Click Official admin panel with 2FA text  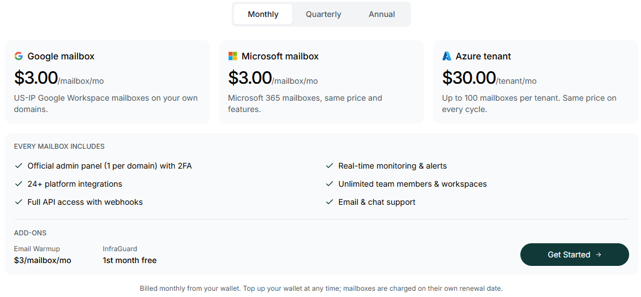[x=109, y=166]
